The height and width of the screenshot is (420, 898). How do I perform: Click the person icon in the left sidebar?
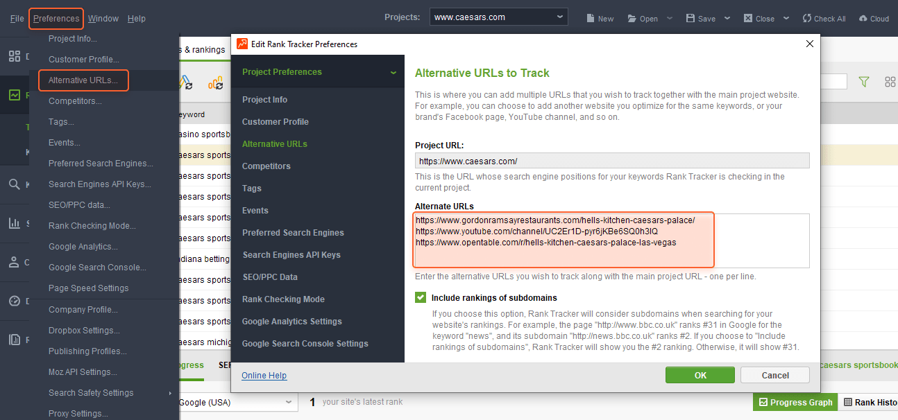click(14, 262)
